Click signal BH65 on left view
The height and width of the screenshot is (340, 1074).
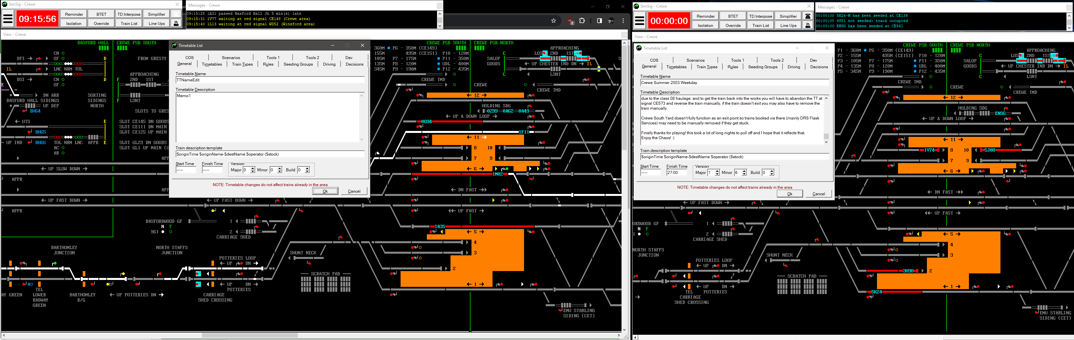point(40,132)
